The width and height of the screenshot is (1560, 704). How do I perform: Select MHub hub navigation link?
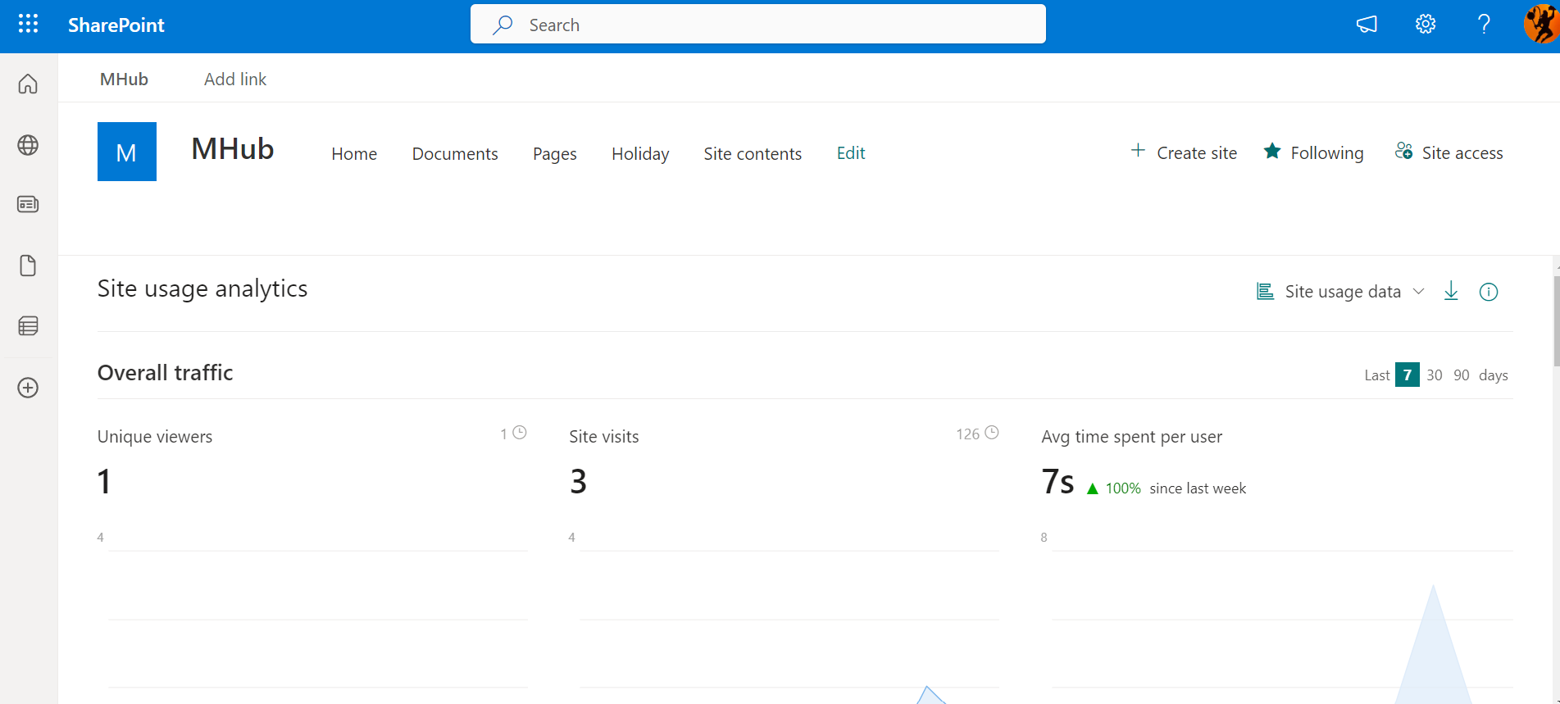(124, 79)
